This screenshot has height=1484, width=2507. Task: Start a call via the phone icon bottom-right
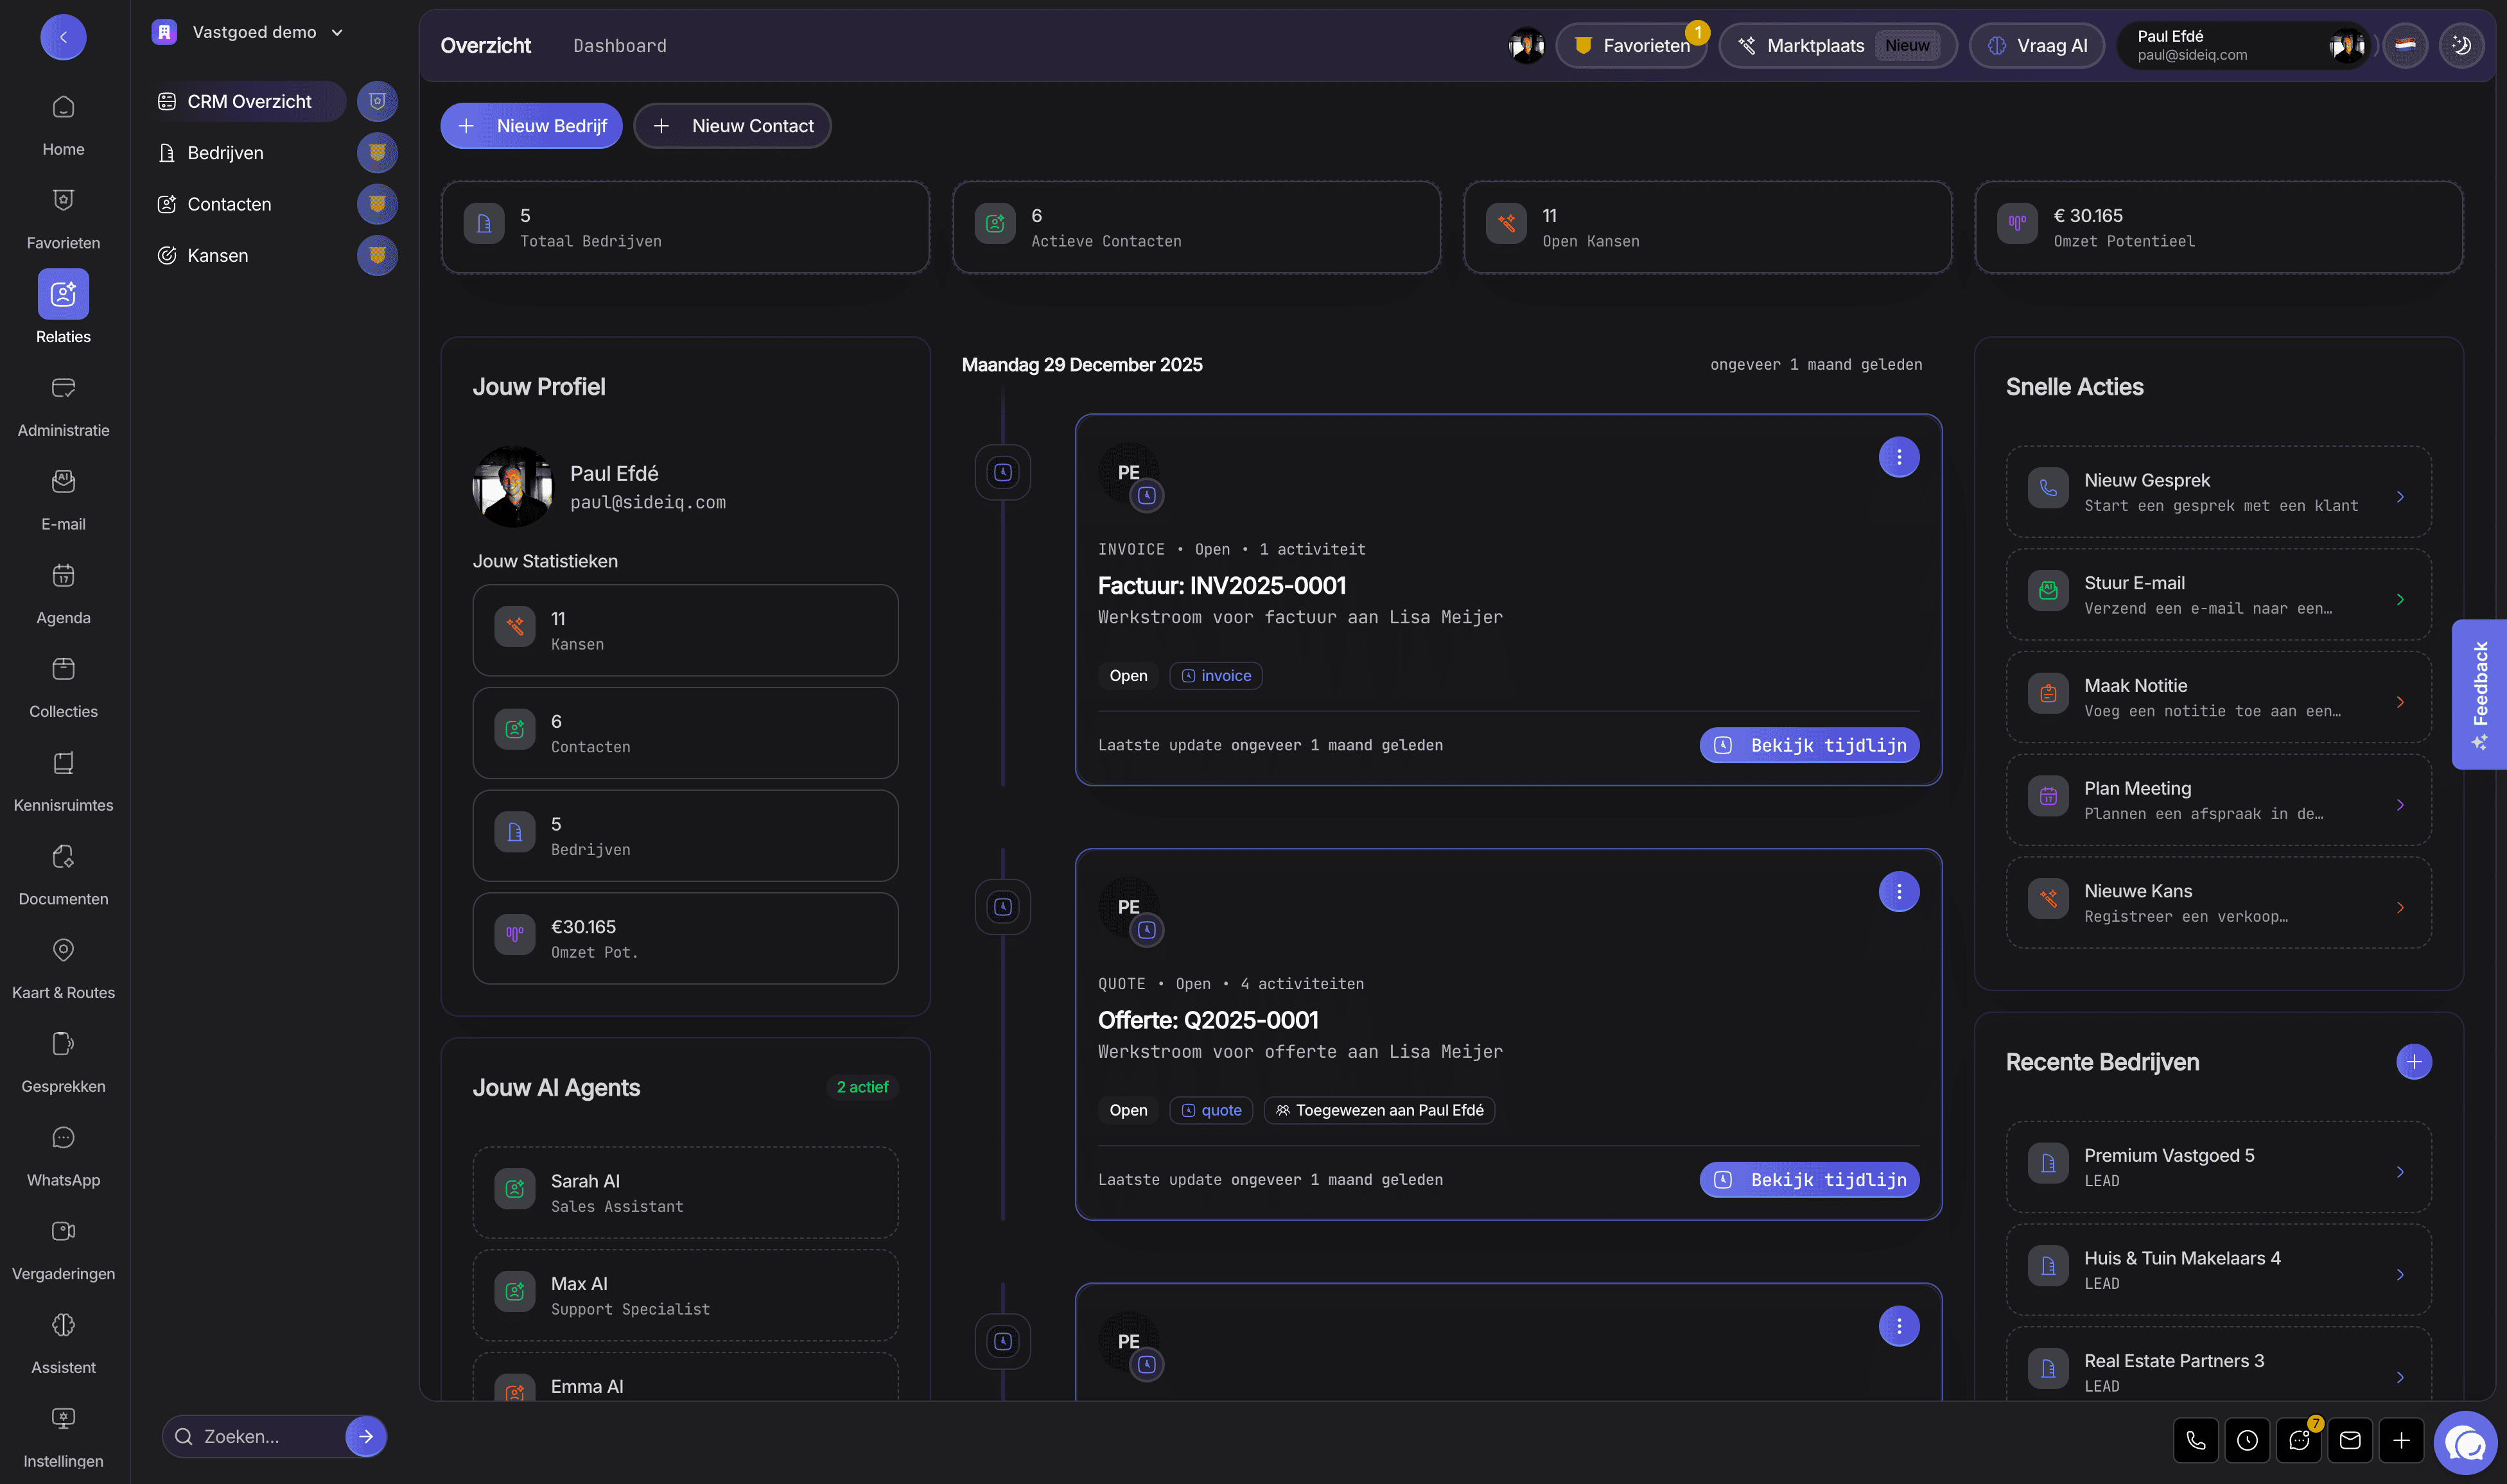coord(2195,1440)
